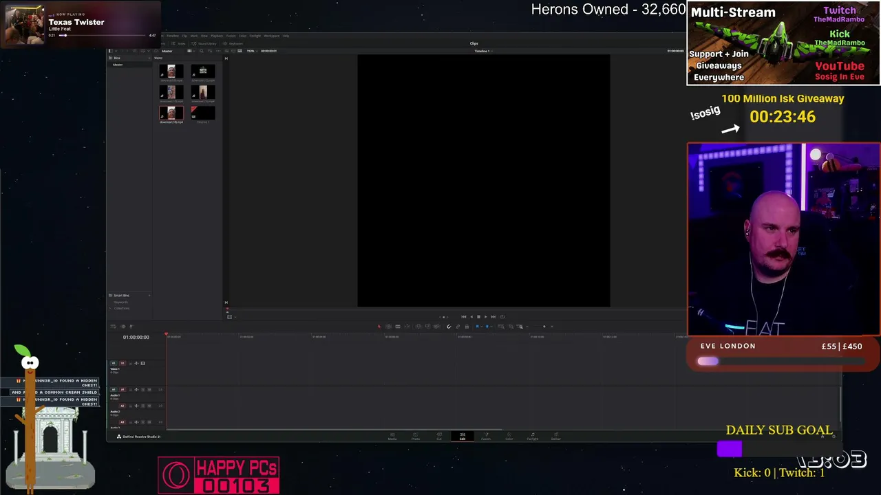This screenshot has height=495, width=881.
Task: Disable the Video 1 track
Action: 143,363
